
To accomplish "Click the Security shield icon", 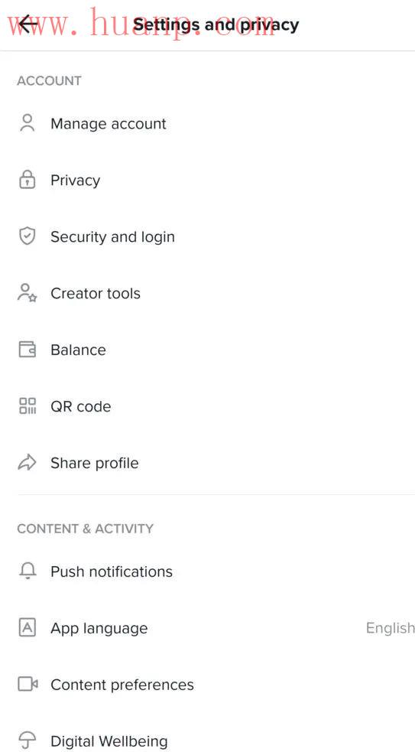I will (x=28, y=236).
